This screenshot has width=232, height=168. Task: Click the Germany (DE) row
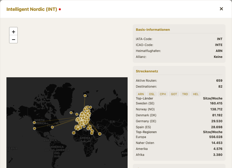point(179,121)
